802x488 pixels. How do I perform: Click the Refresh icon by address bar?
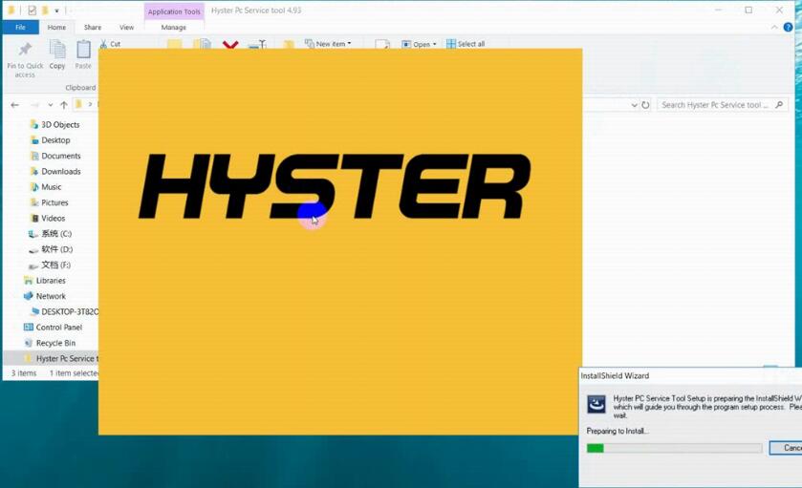pos(645,105)
